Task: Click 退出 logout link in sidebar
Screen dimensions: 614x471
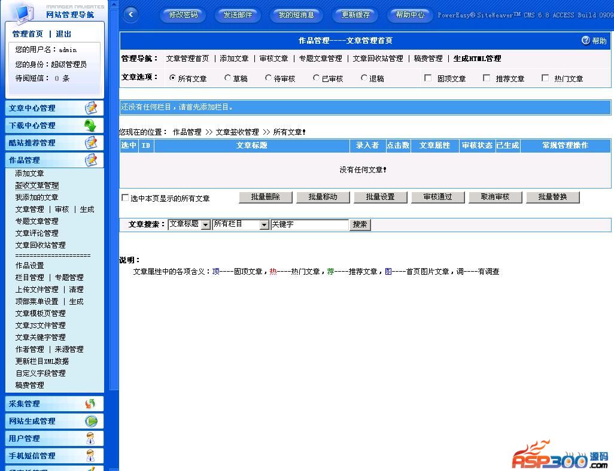Action: [63, 34]
